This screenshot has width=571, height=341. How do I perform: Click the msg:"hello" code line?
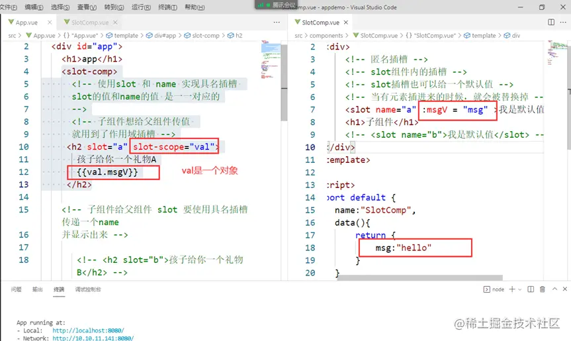404,248
